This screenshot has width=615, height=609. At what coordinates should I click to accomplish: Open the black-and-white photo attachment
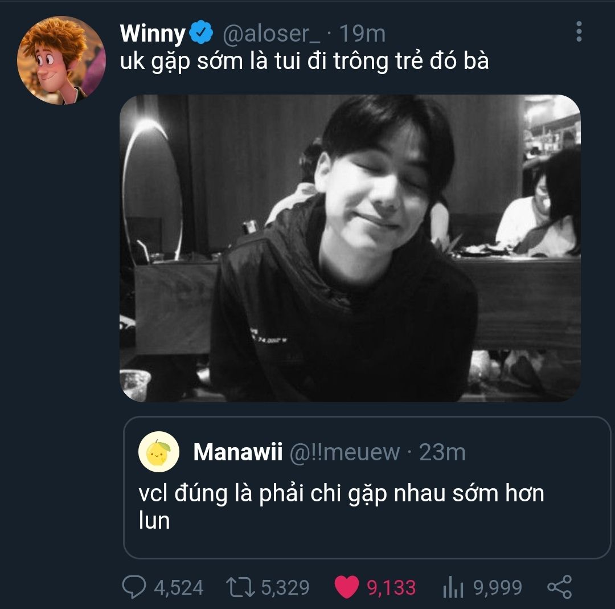pyautogui.click(x=350, y=248)
